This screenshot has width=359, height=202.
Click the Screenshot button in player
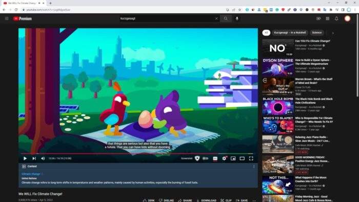187,158
